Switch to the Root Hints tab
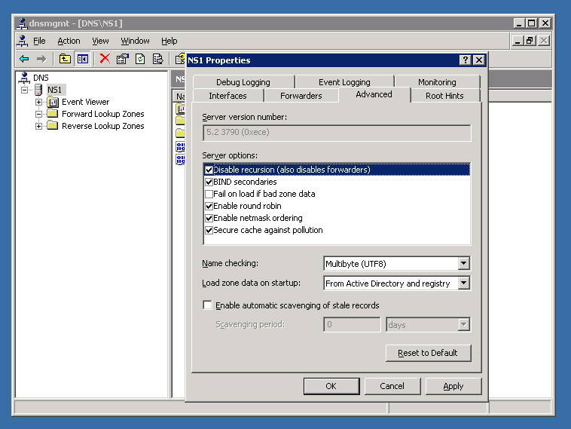Screen dimensions: 571x429 click(x=444, y=96)
